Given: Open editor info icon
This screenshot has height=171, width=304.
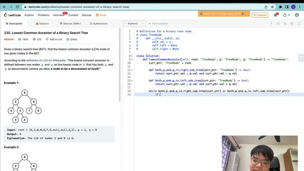Looking at the screenshot, I should 271,23.
